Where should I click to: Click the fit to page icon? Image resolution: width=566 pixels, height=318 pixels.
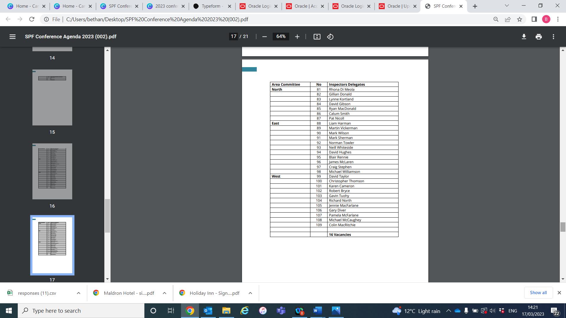pos(317,37)
